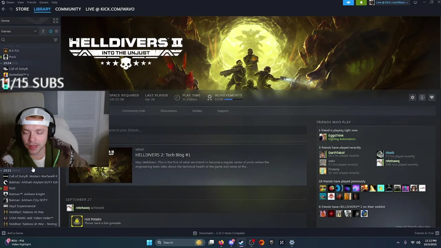This screenshot has width=441, height=248.
Task: Click the taskbar microphone icon
Action: 405,242
